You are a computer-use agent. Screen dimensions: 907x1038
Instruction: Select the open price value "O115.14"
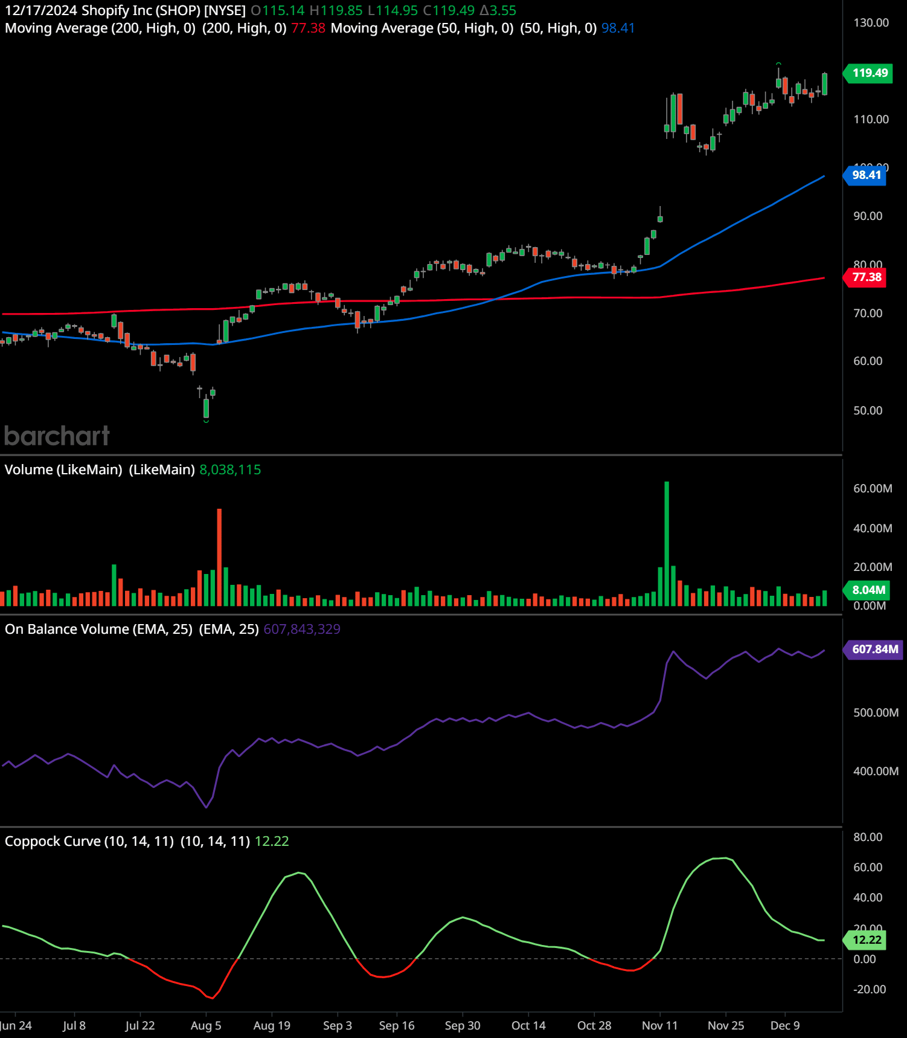point(278,10)
